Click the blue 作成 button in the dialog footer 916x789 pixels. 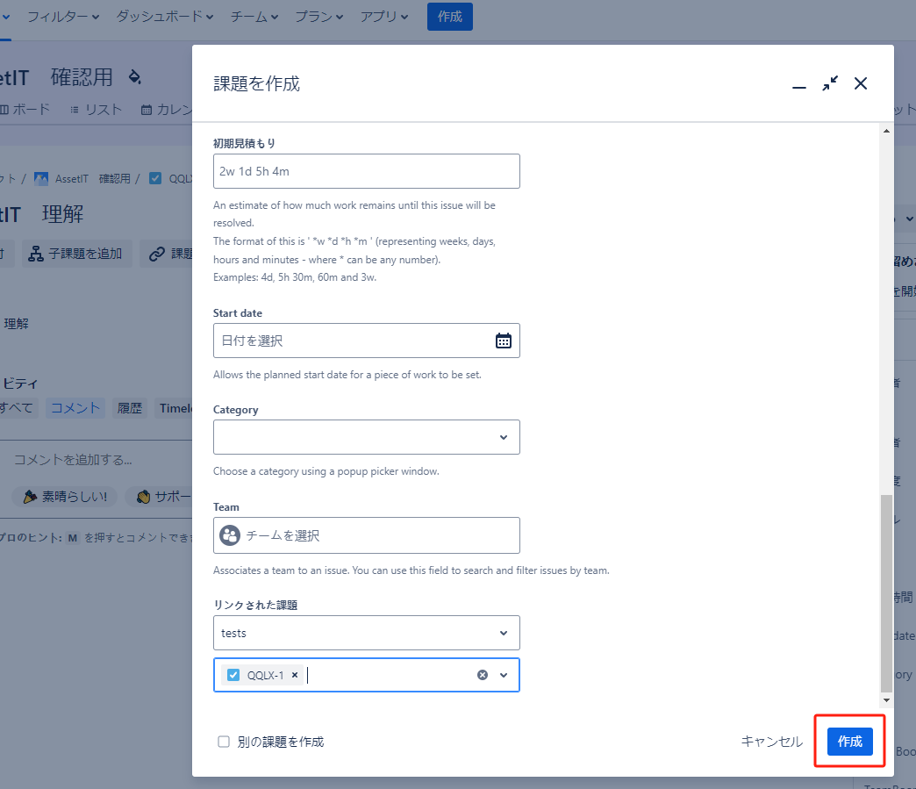849,742
